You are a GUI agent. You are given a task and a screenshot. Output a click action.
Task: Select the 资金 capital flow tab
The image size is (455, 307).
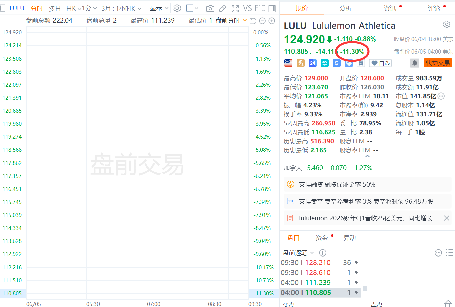pyautogui.click(x=322, y=238)
